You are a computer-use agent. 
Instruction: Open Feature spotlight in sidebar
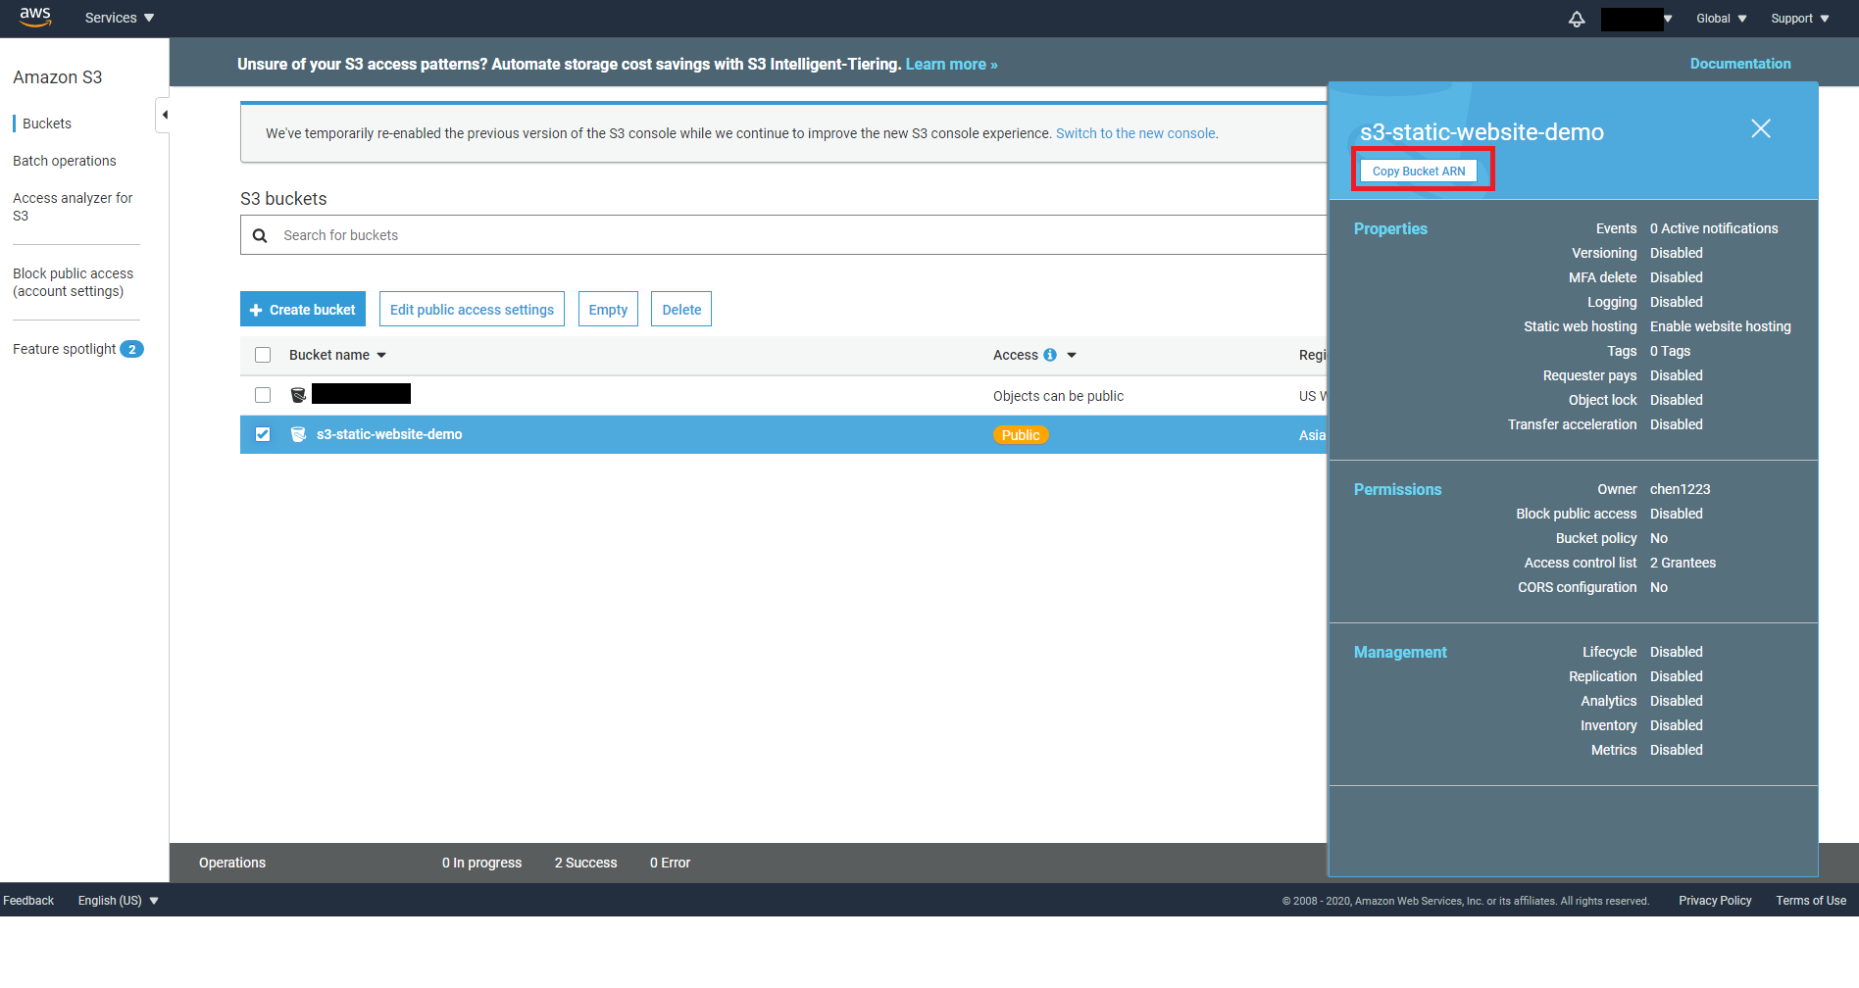[65, 349]
